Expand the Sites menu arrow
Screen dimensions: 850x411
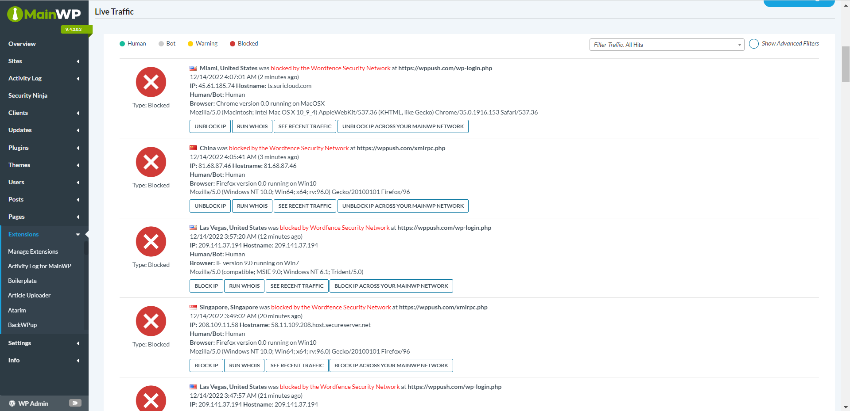point(78,61)
